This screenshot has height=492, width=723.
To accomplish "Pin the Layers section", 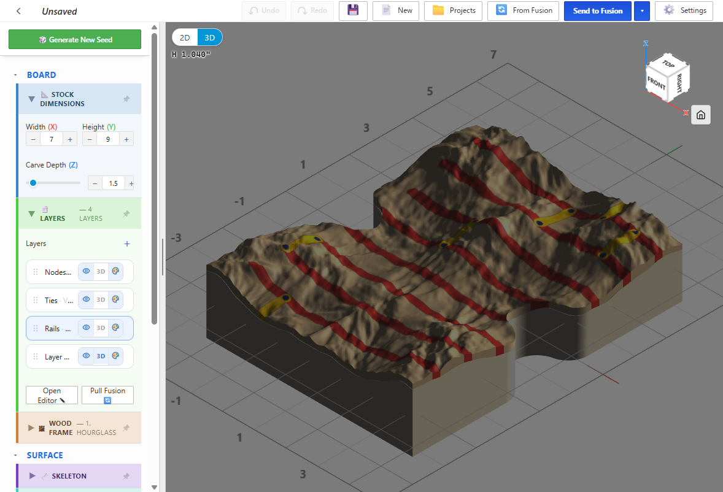I will [126, 213].
